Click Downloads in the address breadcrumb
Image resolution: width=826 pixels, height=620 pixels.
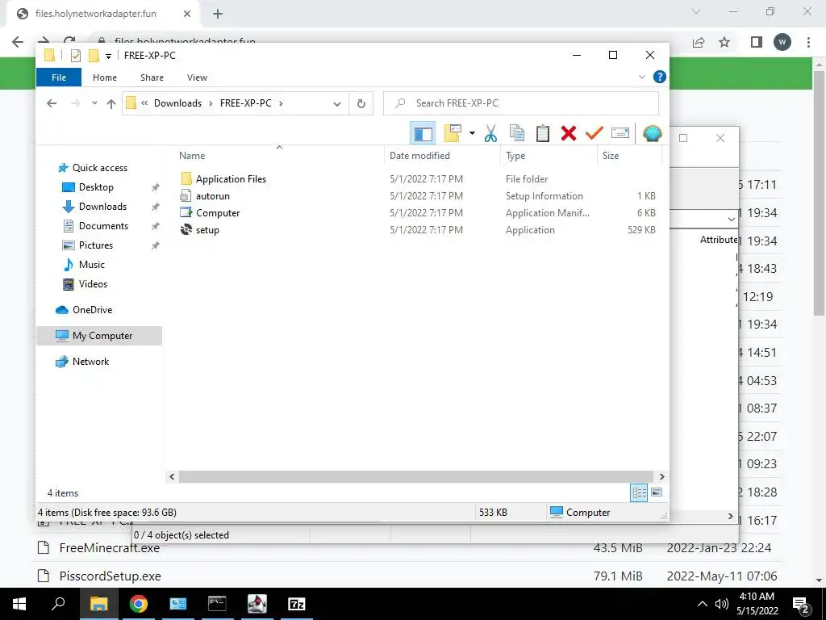[x=177, y=103]
